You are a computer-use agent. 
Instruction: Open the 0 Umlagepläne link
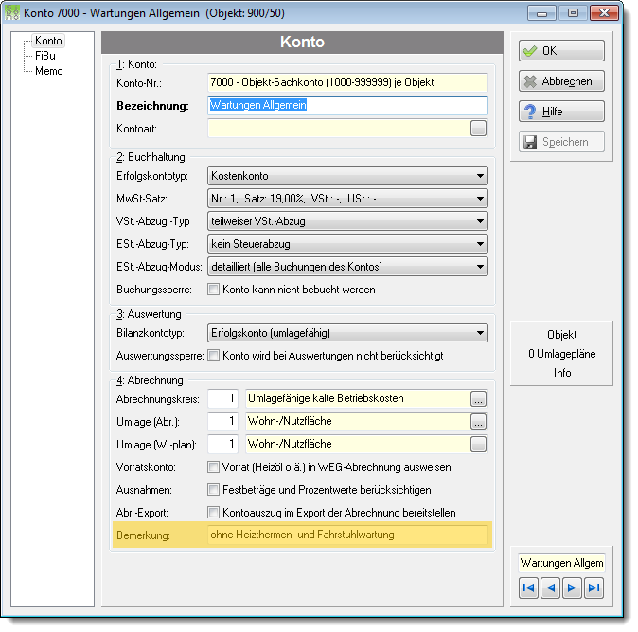click(x=562, y=354)
